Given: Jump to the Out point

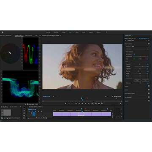Looking at the screenshot, I should [89, 103].
